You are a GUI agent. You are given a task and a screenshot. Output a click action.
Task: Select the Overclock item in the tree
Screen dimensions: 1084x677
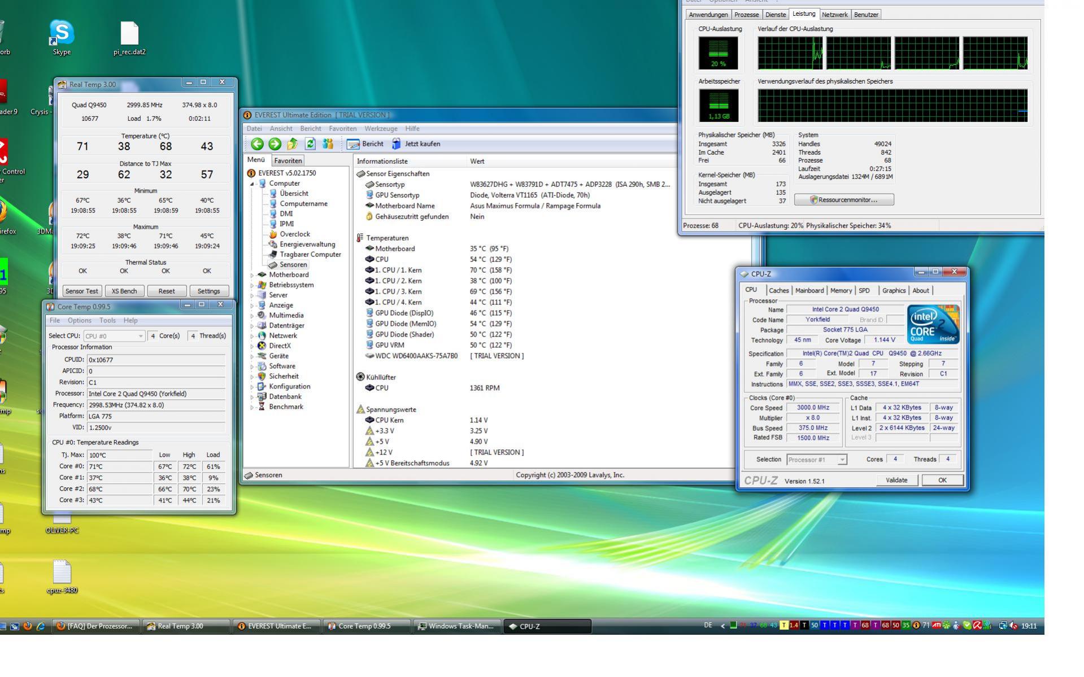pyautogui.click(x=295, y=234)
